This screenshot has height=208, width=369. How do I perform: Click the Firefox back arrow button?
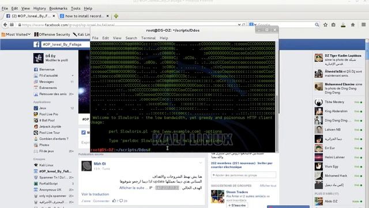(5, 24)
